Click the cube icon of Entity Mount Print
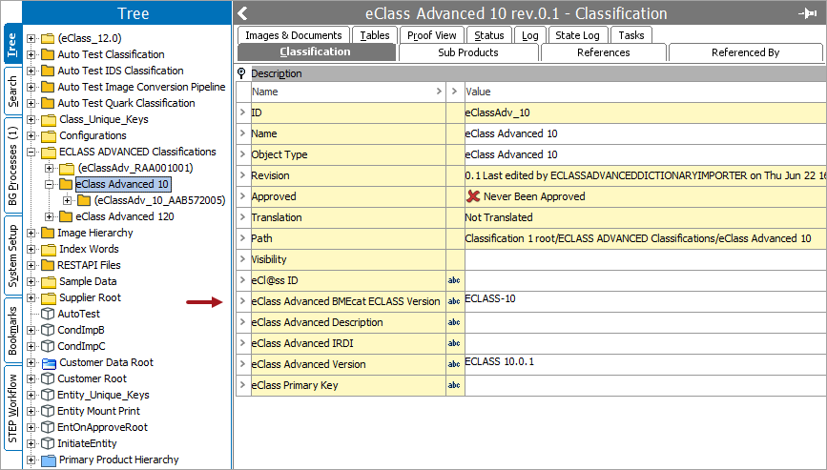 (48, 412)
